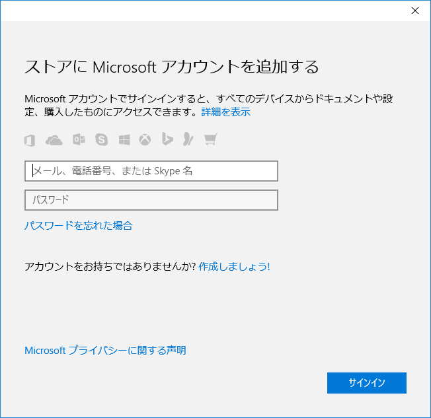Click the Skype icon
Screen dimensions: 431x418
[101, 140]
